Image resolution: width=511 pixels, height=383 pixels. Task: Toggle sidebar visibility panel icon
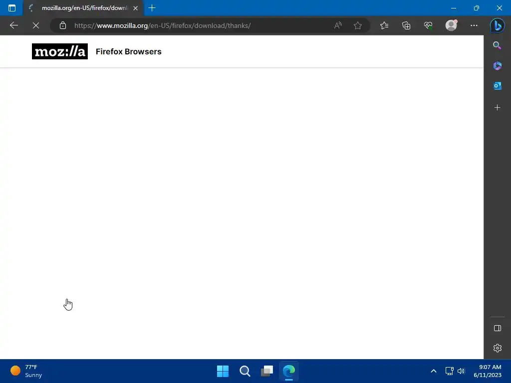coord(498,328)
